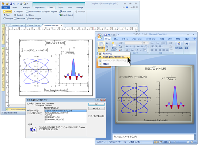Screen dimensions: 201x146
Task: Click PowerPoint zoom out minus button
Action: [170, 142]
